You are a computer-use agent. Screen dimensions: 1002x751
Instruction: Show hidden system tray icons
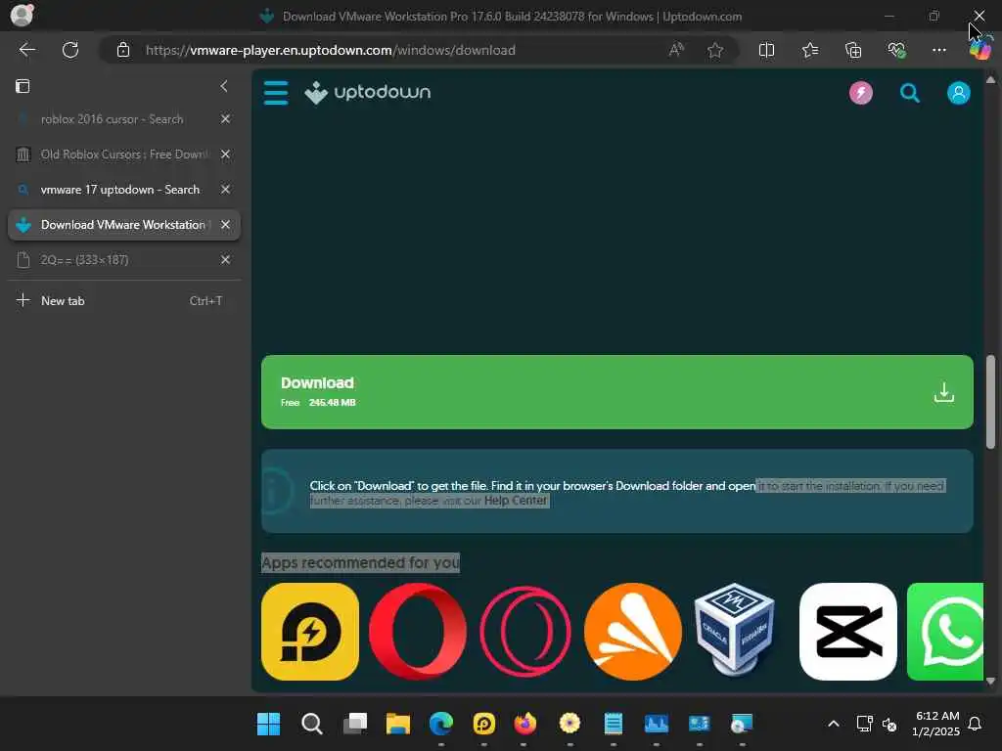click(x=834, y=724)
